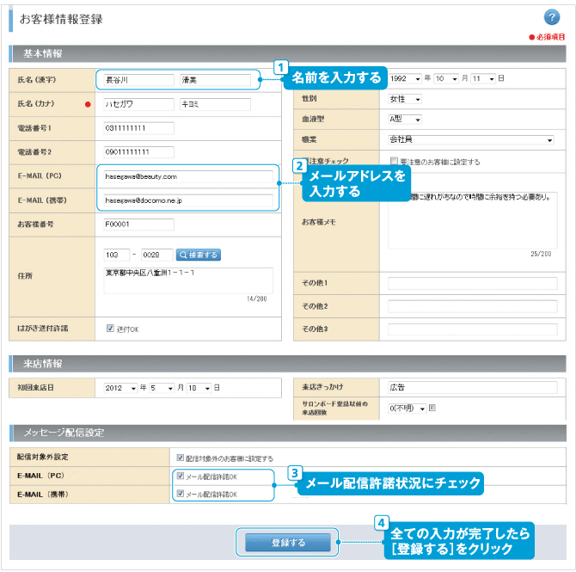
Task: Click the お客様メモ text area
Action: tap(471, 220)
